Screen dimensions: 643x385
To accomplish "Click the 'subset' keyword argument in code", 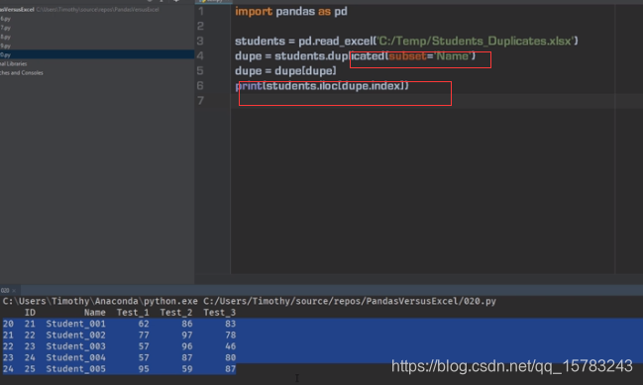I will click(407, 55).
